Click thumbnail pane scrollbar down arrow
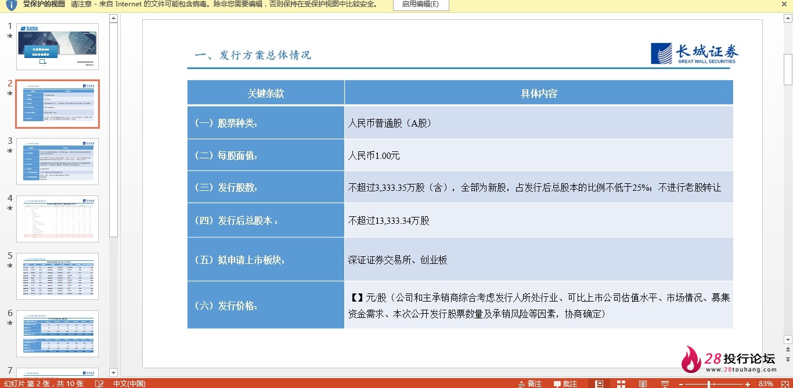The width and height of the screenshot is (793, 388). click(x=114, y=373)
